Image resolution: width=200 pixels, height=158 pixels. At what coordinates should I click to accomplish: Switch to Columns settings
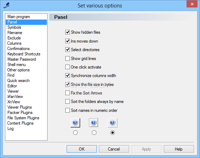point(26,43)
